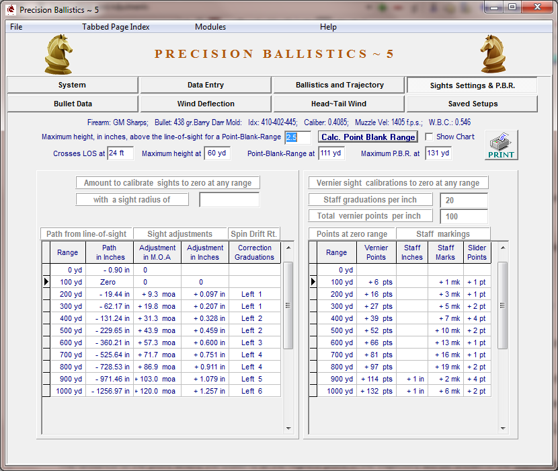
Task: Click the down arrow of left table scrollbar
Action: click(x=288, y=429)
